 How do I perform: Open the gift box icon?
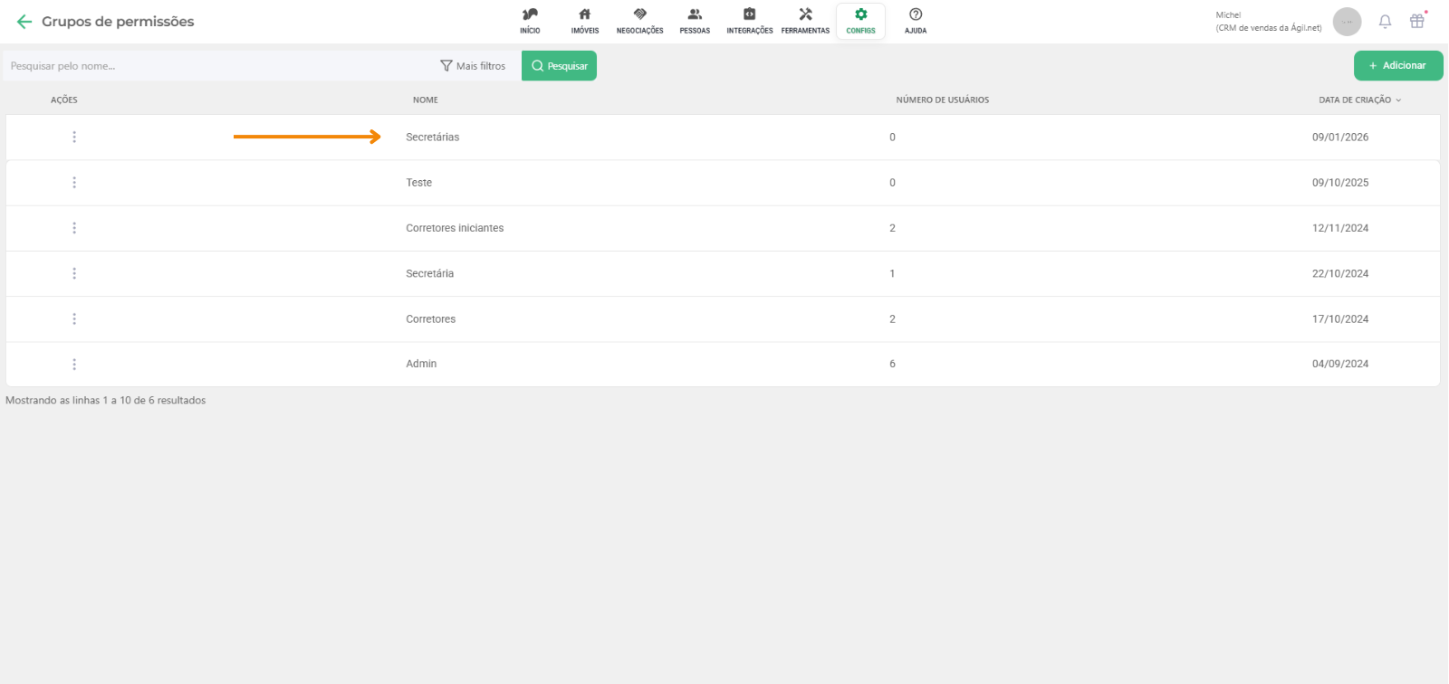click(1417, 22)
